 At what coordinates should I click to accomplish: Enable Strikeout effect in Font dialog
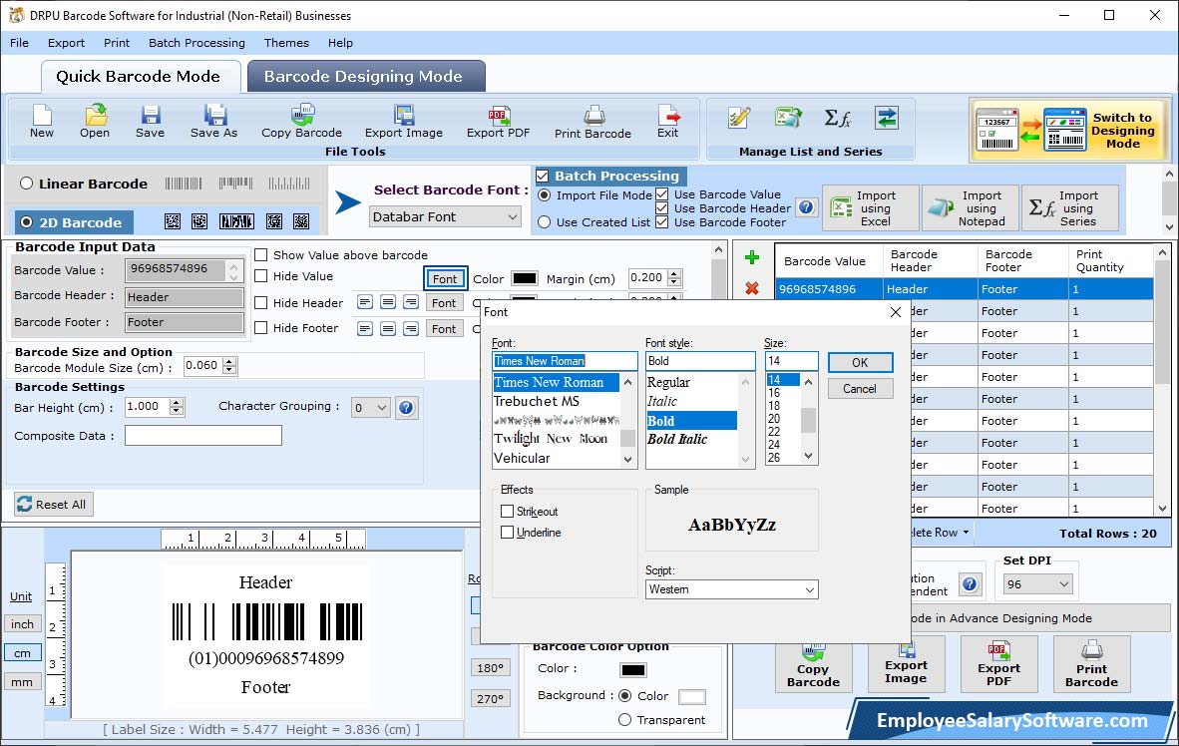(507, 512)
